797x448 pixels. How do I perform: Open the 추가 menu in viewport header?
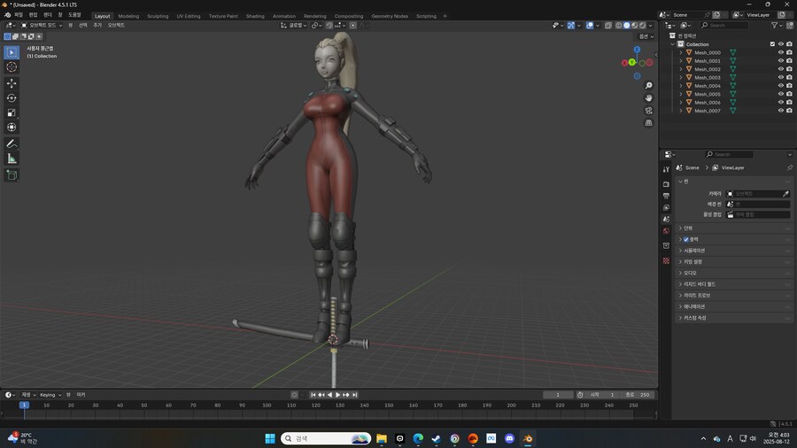pos(97,25)
